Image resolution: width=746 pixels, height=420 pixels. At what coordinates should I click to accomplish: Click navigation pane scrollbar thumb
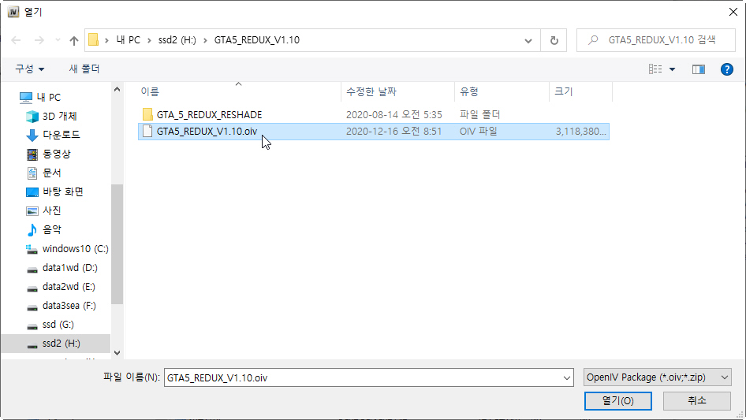[x=117, y=244]
